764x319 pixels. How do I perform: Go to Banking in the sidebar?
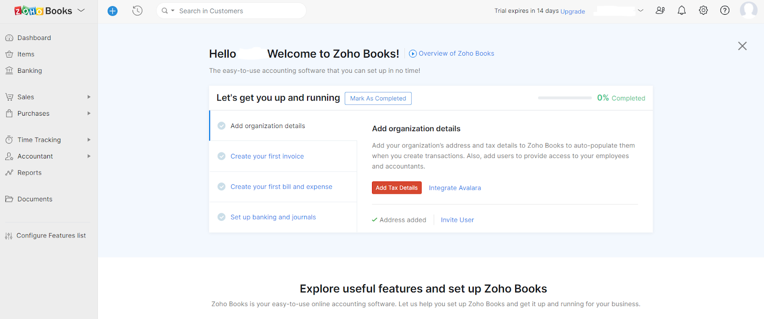pos(30,70)
